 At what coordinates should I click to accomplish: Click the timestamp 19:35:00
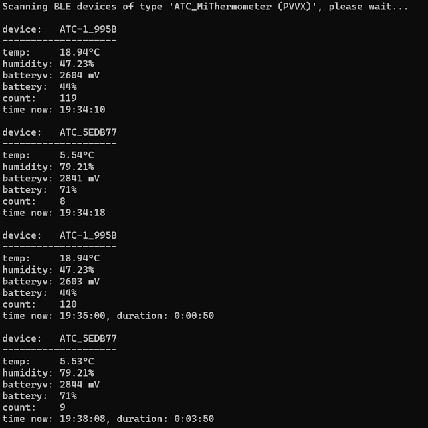point(82,315)
